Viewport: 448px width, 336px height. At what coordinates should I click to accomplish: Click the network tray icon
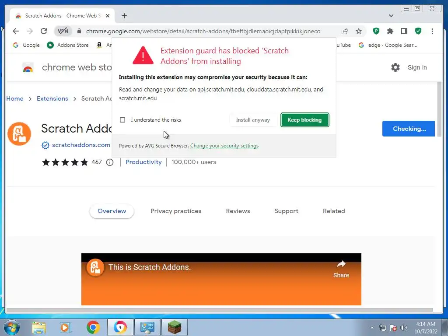[x=382, y=328]
